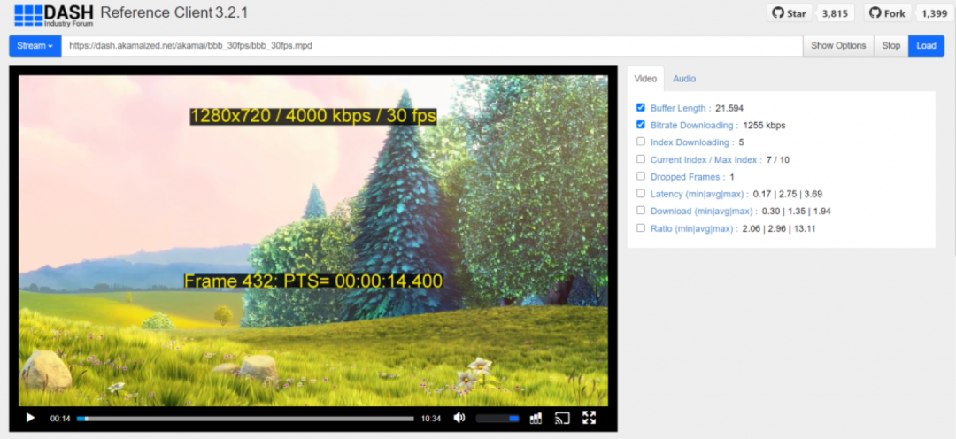The width and height of the screenshot is (956, 439).
Task: Click the Latency value 0.17 | 2.75 | 3.69
Action: (788, 194)
